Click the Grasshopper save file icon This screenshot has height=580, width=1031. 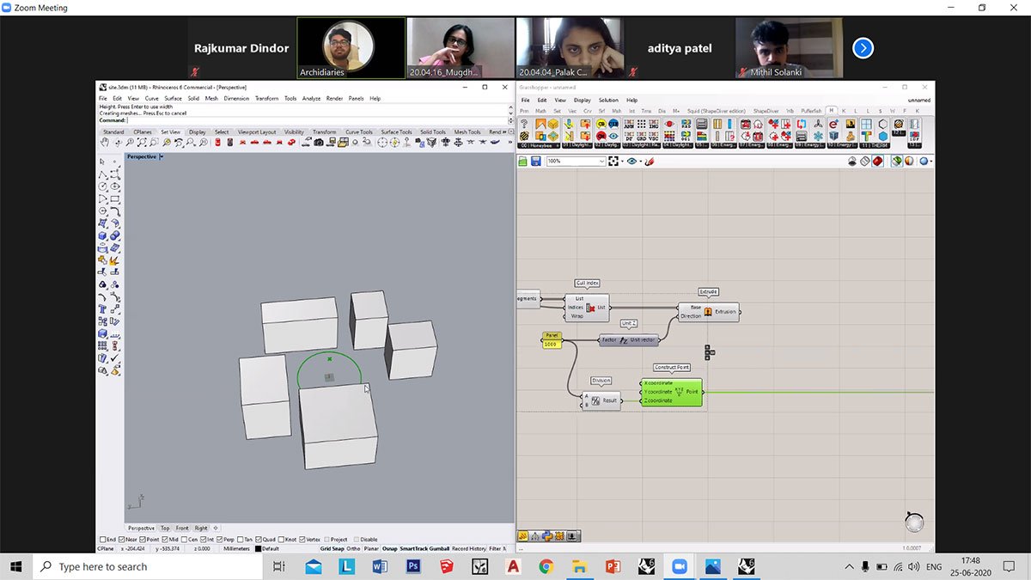click(535, 162)
